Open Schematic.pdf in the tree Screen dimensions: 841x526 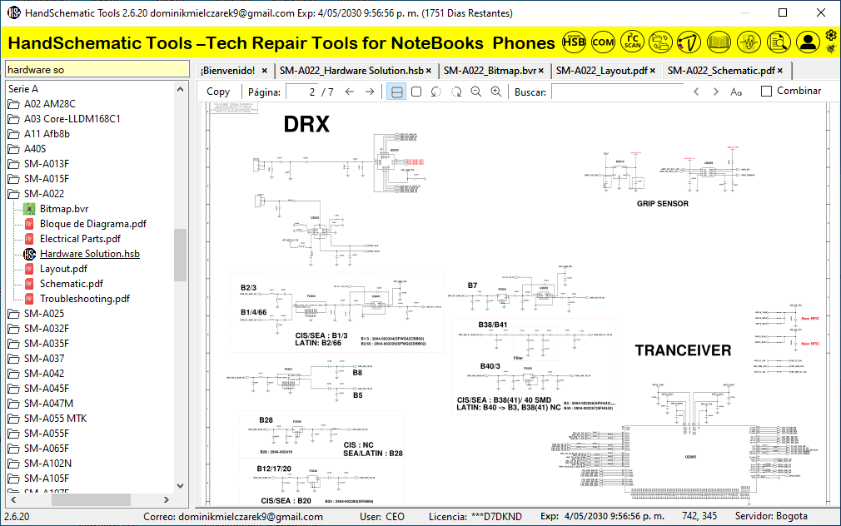[x=72, y=284]
